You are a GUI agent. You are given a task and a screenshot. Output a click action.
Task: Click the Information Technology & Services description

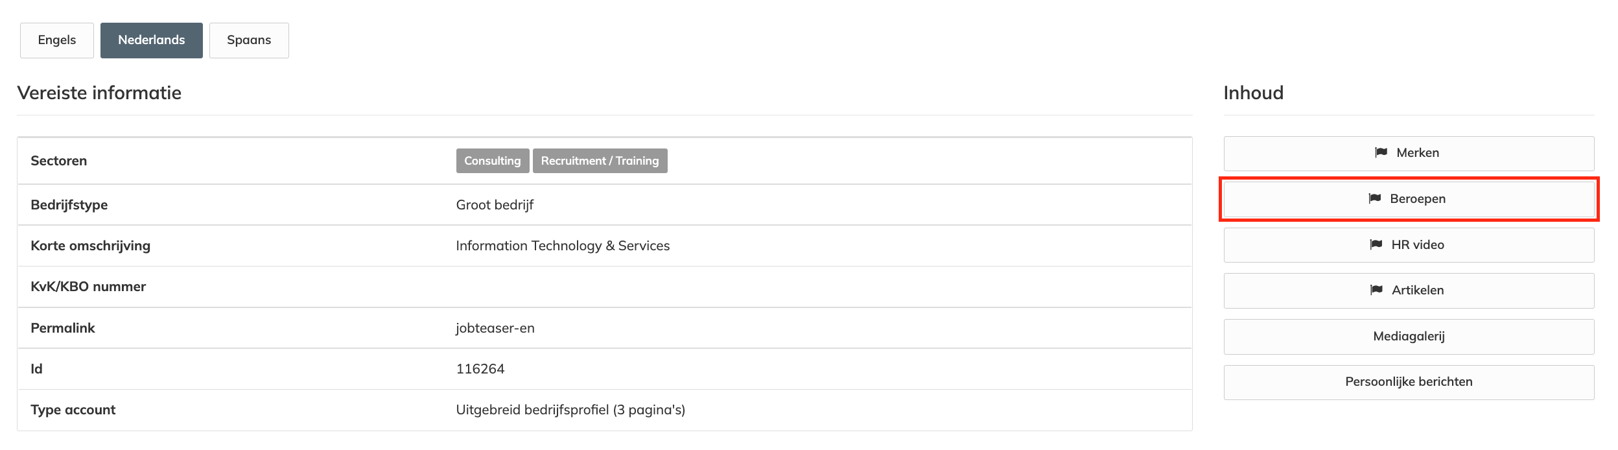[563, 246]
